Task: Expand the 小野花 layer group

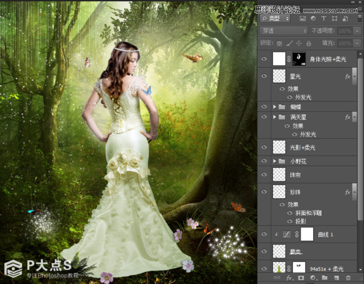Action: [x=275, y=161]
